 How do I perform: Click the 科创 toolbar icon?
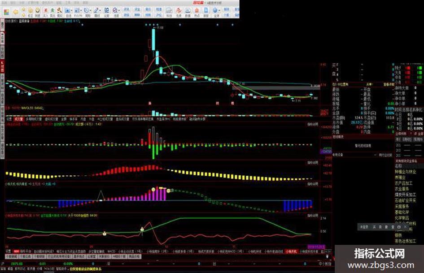coord(169,12)
